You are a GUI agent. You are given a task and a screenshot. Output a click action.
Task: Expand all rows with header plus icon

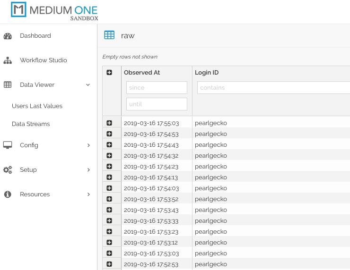click(109, 73)
